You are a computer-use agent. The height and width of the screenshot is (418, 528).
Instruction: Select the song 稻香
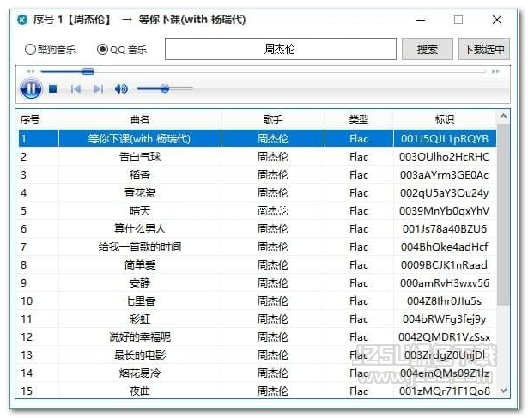(140, 175)
